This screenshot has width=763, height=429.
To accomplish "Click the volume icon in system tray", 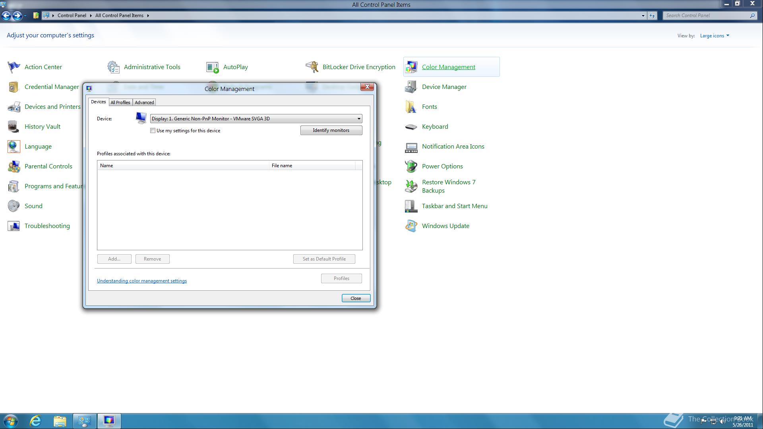I will click(722, 421).
